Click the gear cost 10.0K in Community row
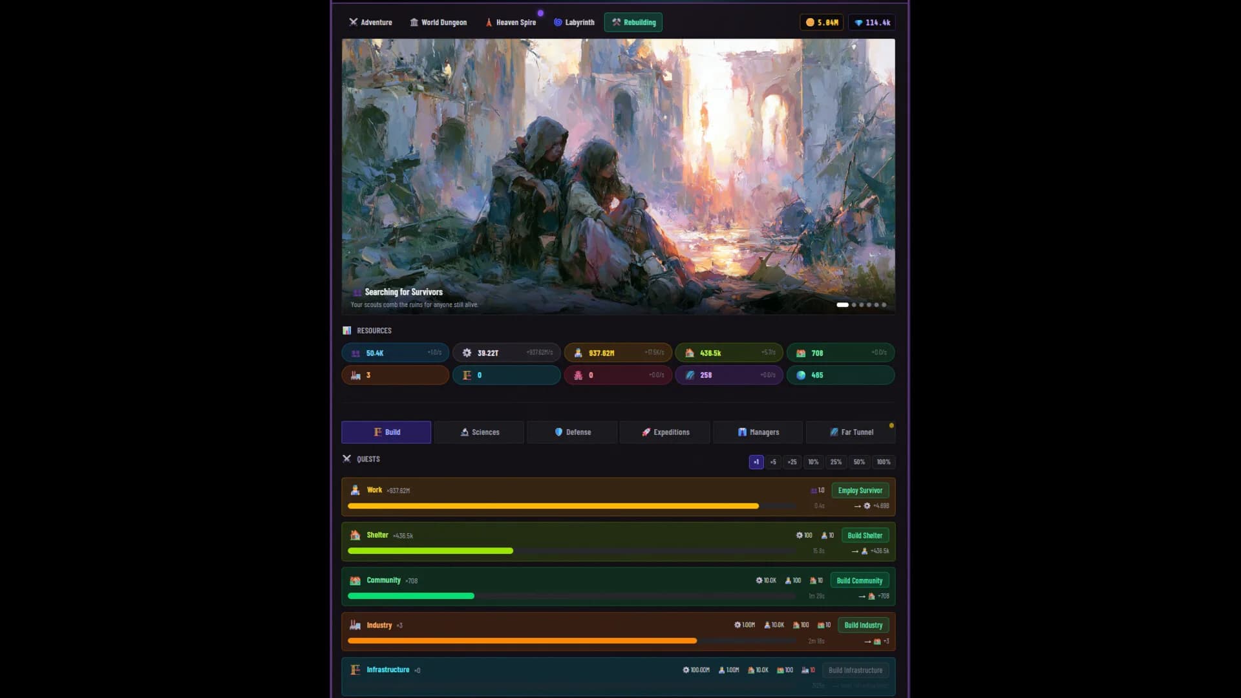 click(x=766, y=580)
